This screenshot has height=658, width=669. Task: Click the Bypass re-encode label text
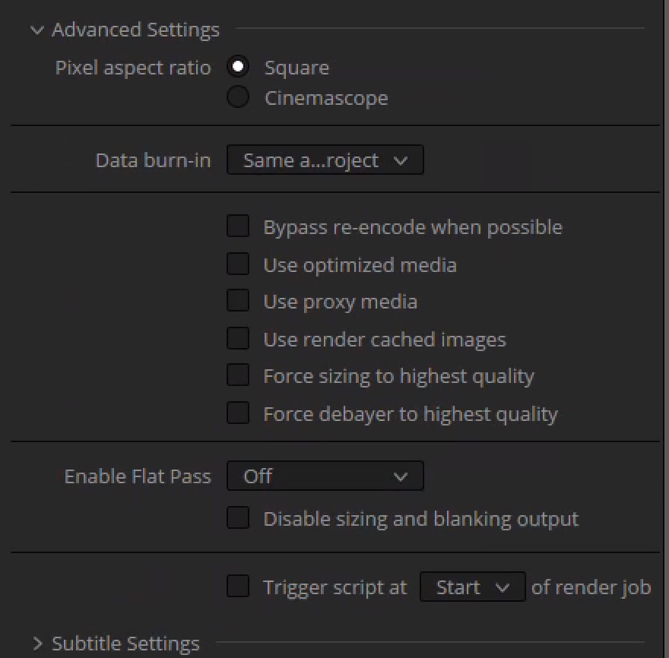(x=413, y=227)
